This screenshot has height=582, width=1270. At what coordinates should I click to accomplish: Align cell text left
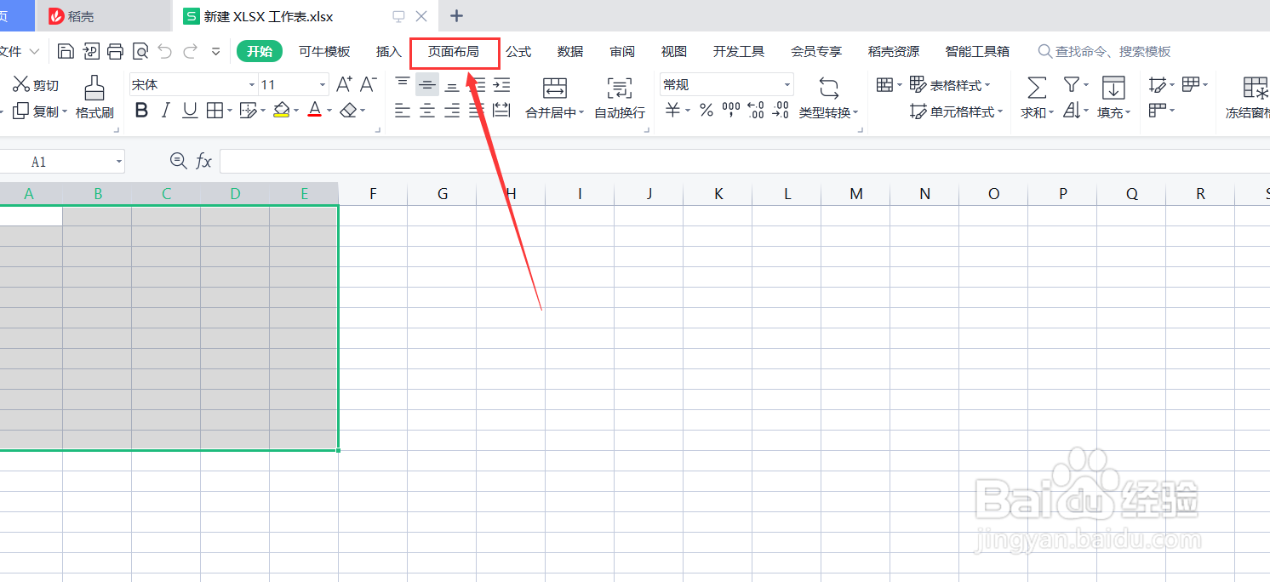pyautogui.click(x=403, y=111)
